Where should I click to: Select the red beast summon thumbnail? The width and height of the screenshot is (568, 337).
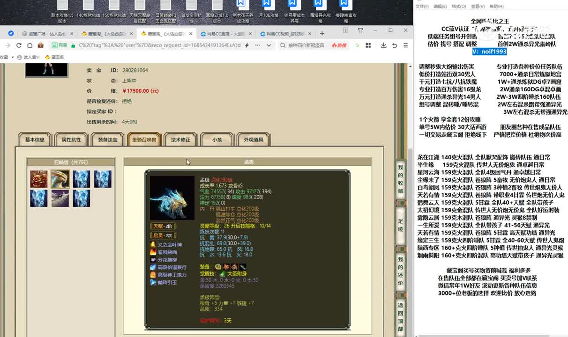[x=39, y=179]
